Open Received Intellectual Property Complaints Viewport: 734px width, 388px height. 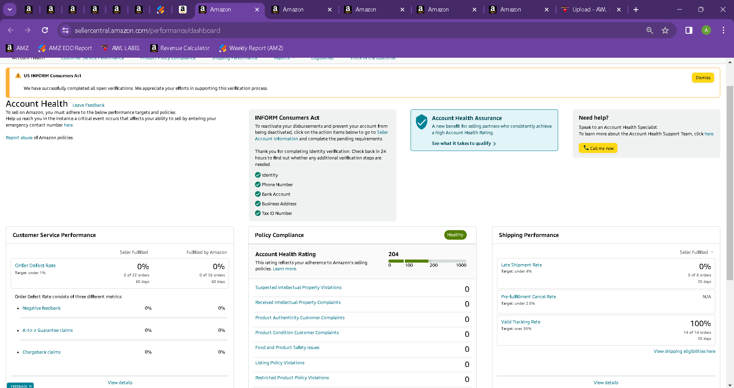(298, 302)
